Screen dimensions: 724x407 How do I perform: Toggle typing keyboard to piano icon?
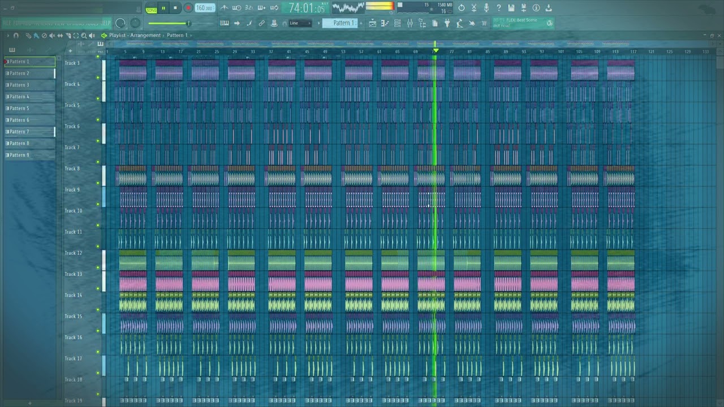tap(225, 23)
